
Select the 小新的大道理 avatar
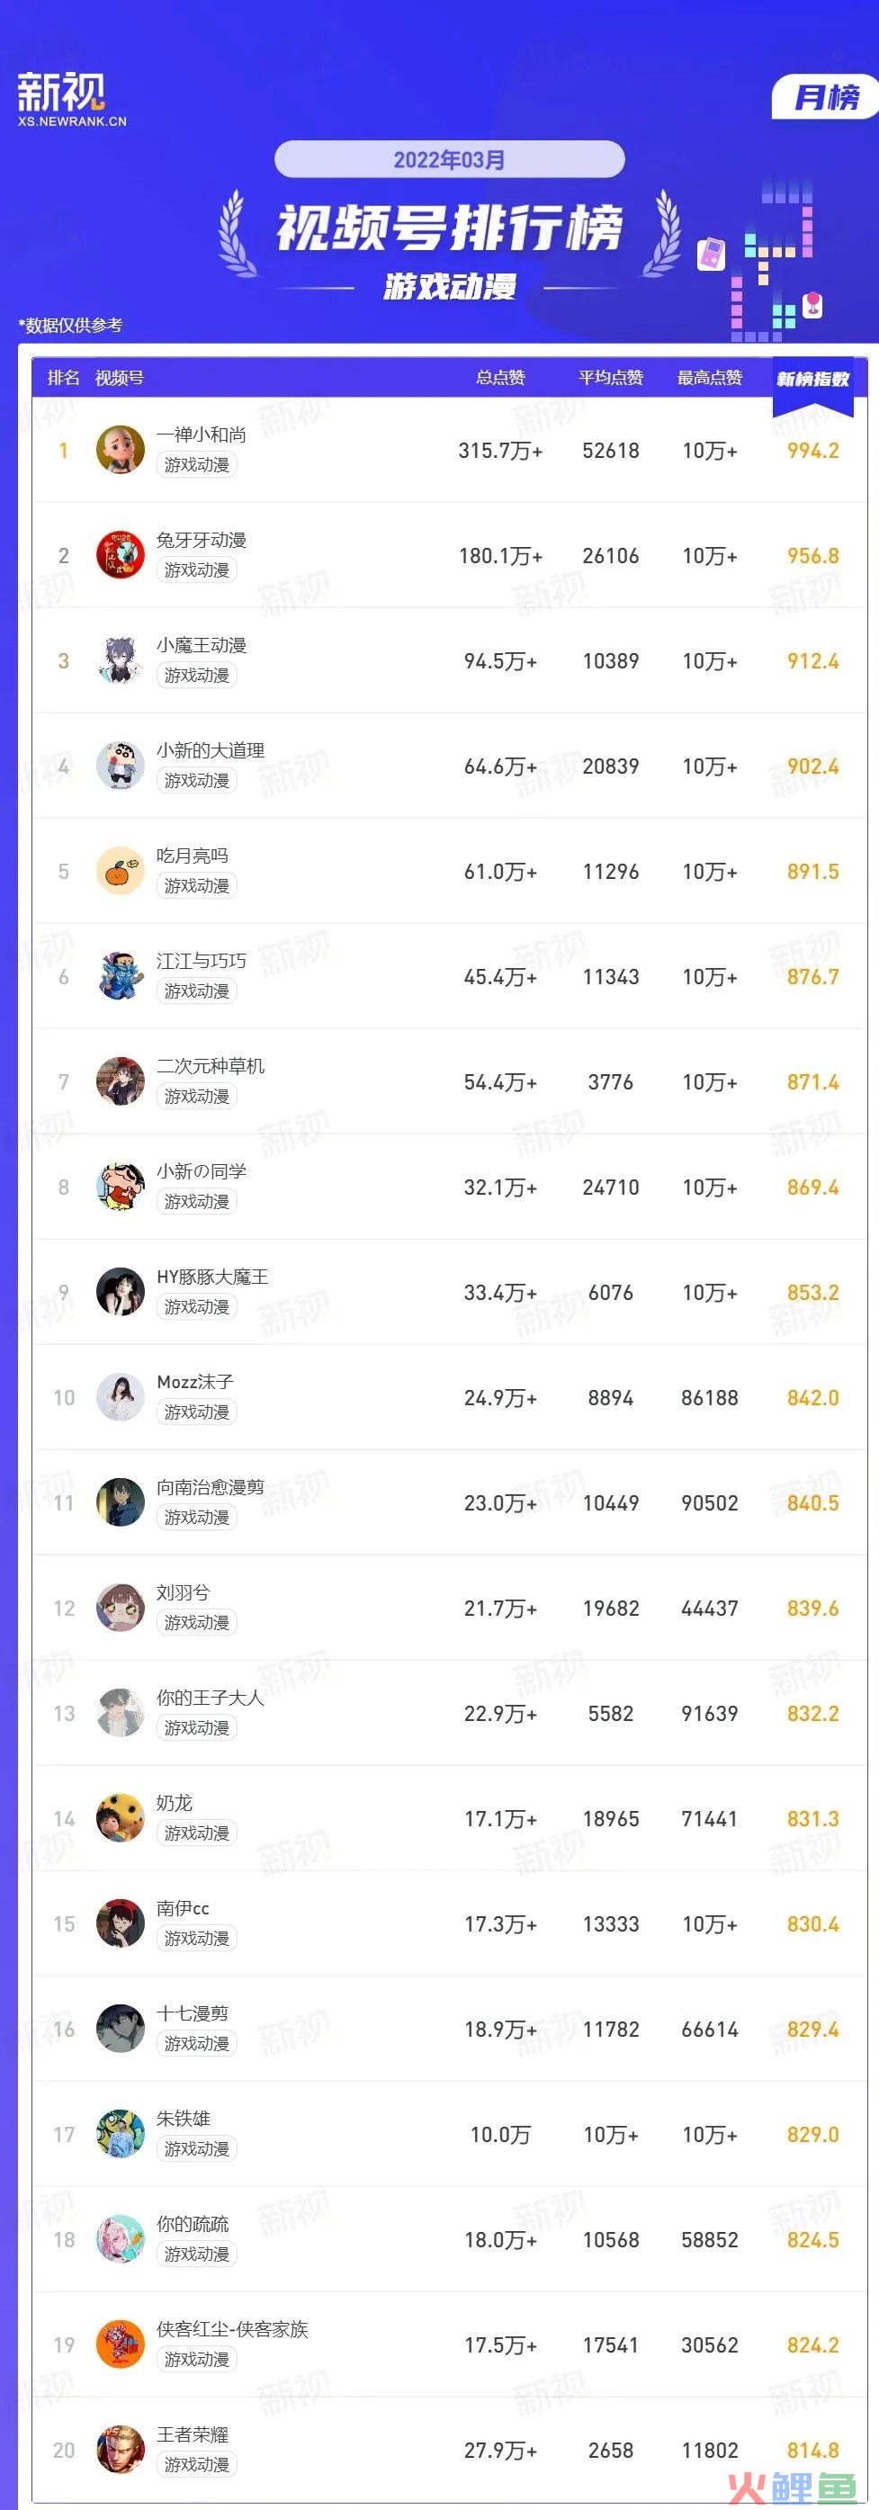tap(121, 765)
